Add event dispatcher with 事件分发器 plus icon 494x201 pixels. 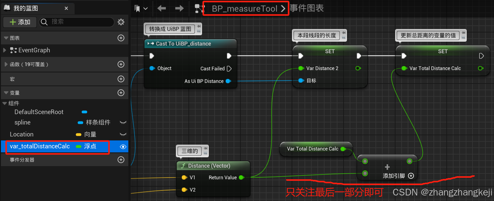[x=121, y=160]
